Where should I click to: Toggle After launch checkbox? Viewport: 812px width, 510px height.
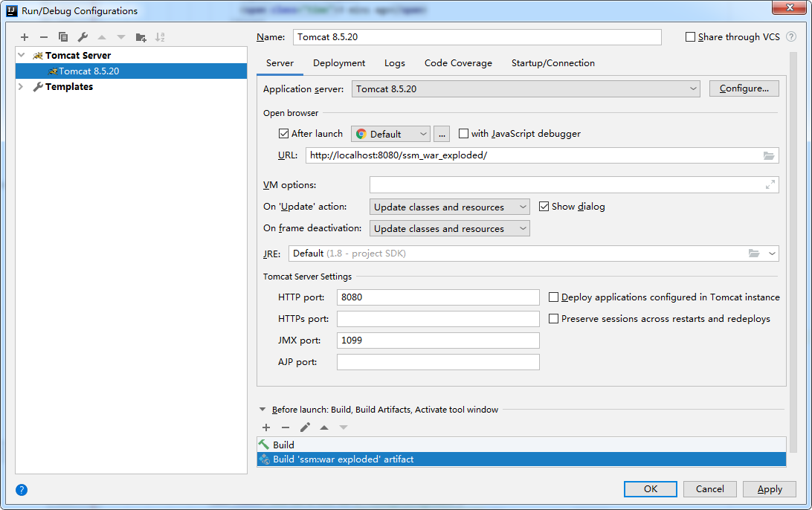283,134
